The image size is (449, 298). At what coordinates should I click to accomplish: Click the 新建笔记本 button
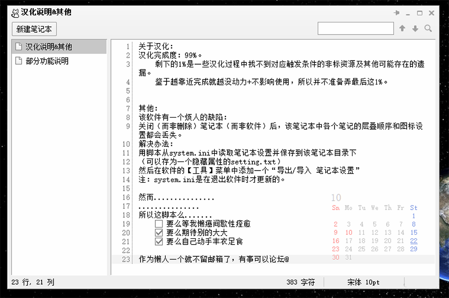(34, 29)
